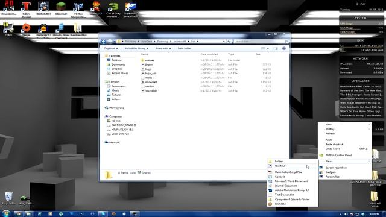This screenshot has height=217, width=386.
Task: Select Documents library in navigation pane
Action: click(x=118, y=86)
